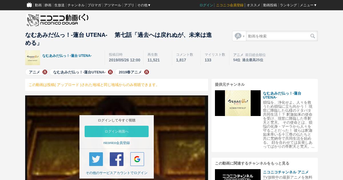Screen dimensions: 343x180
Task: Open the 動画投稿 link
Action: (270, 5)
